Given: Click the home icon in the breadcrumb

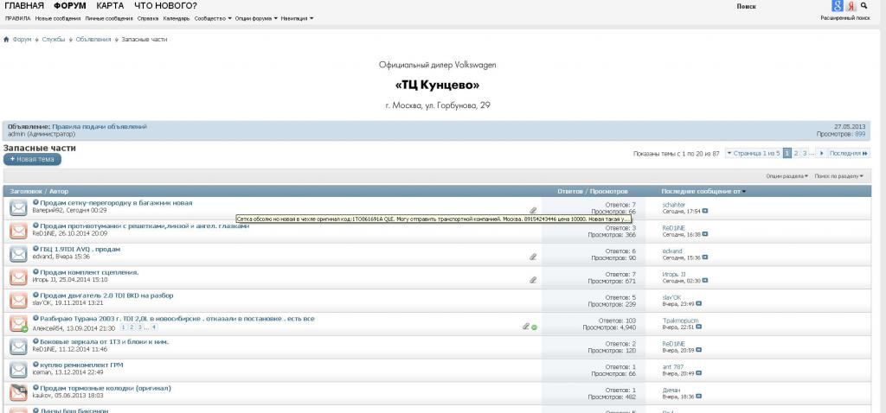Looking at the screenshot, I should click(x=6, y=40).
